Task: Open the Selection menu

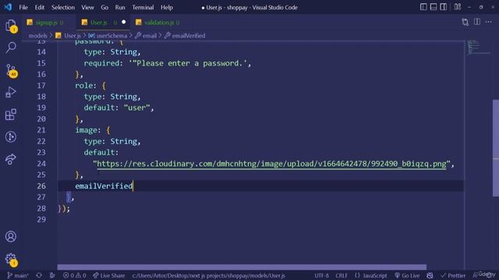Action: pyautogui.click(x=63, y=7)
